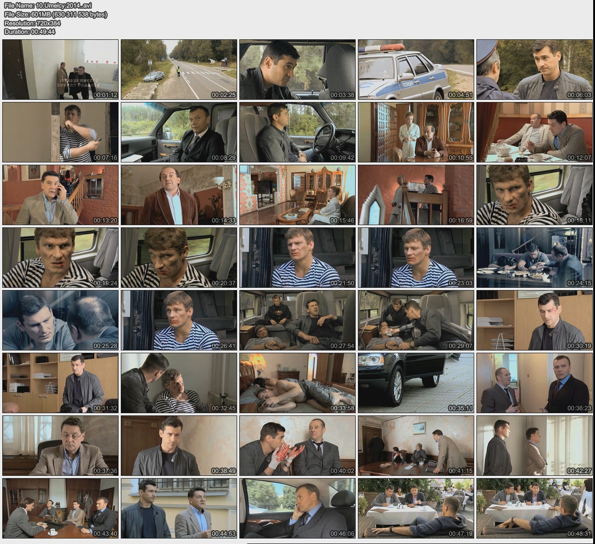Open the dinner table frame at 00:24:15
Image resolution: width=595 pixels, height=544 pixels.
point(535,258)
